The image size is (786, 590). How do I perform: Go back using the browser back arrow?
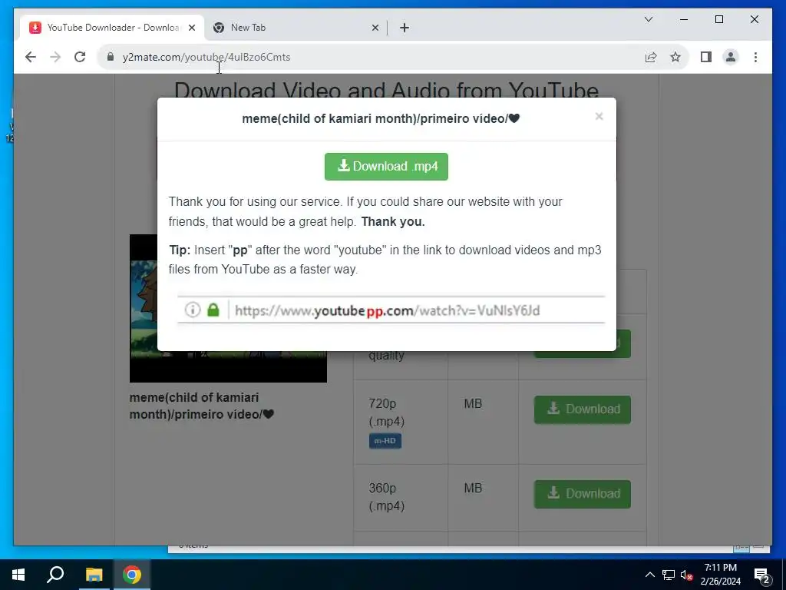coord(31,57)
